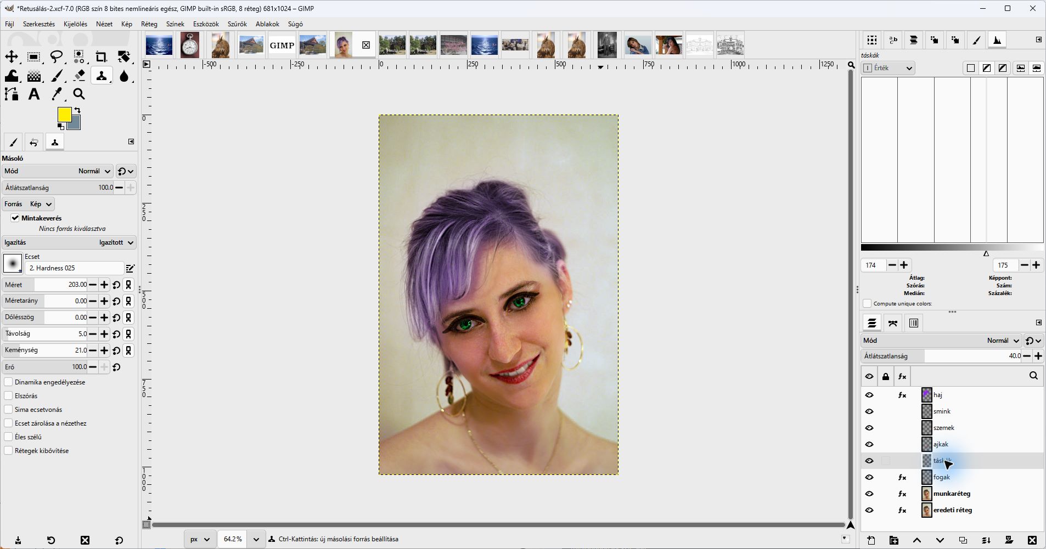The image size is (1046, 549).
Task: Open the Réteg menu
Action: point(149,24)
